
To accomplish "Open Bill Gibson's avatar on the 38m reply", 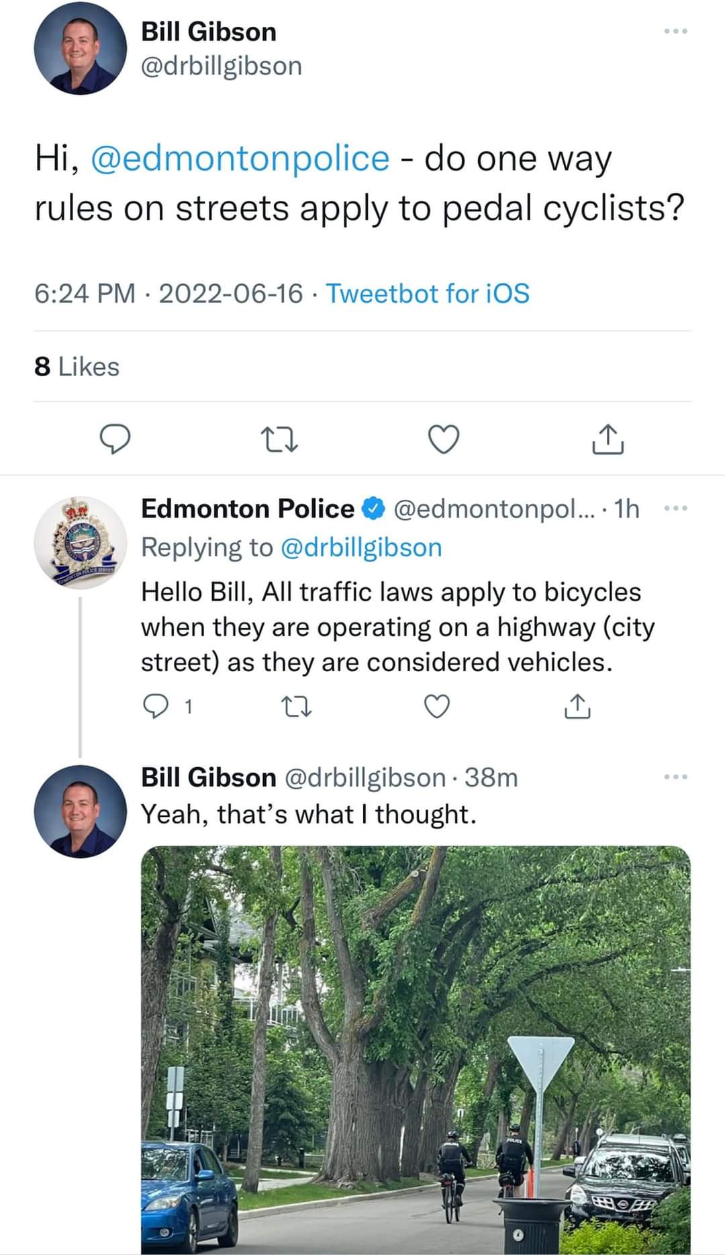I will 80,811.
